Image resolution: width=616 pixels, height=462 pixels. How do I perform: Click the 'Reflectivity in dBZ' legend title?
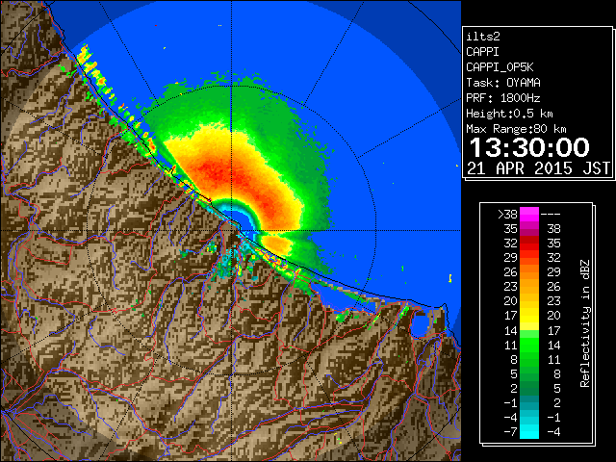585,323
